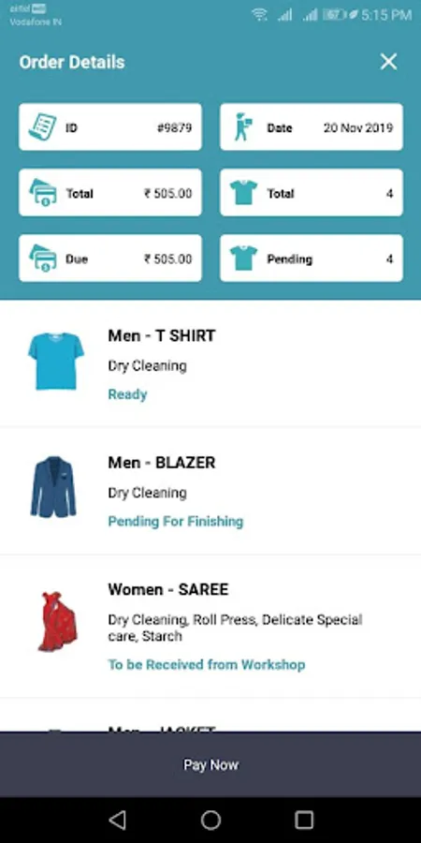Tap the order ID receipt icon
This screenshot has height=843, width=421.
[42, 126]
